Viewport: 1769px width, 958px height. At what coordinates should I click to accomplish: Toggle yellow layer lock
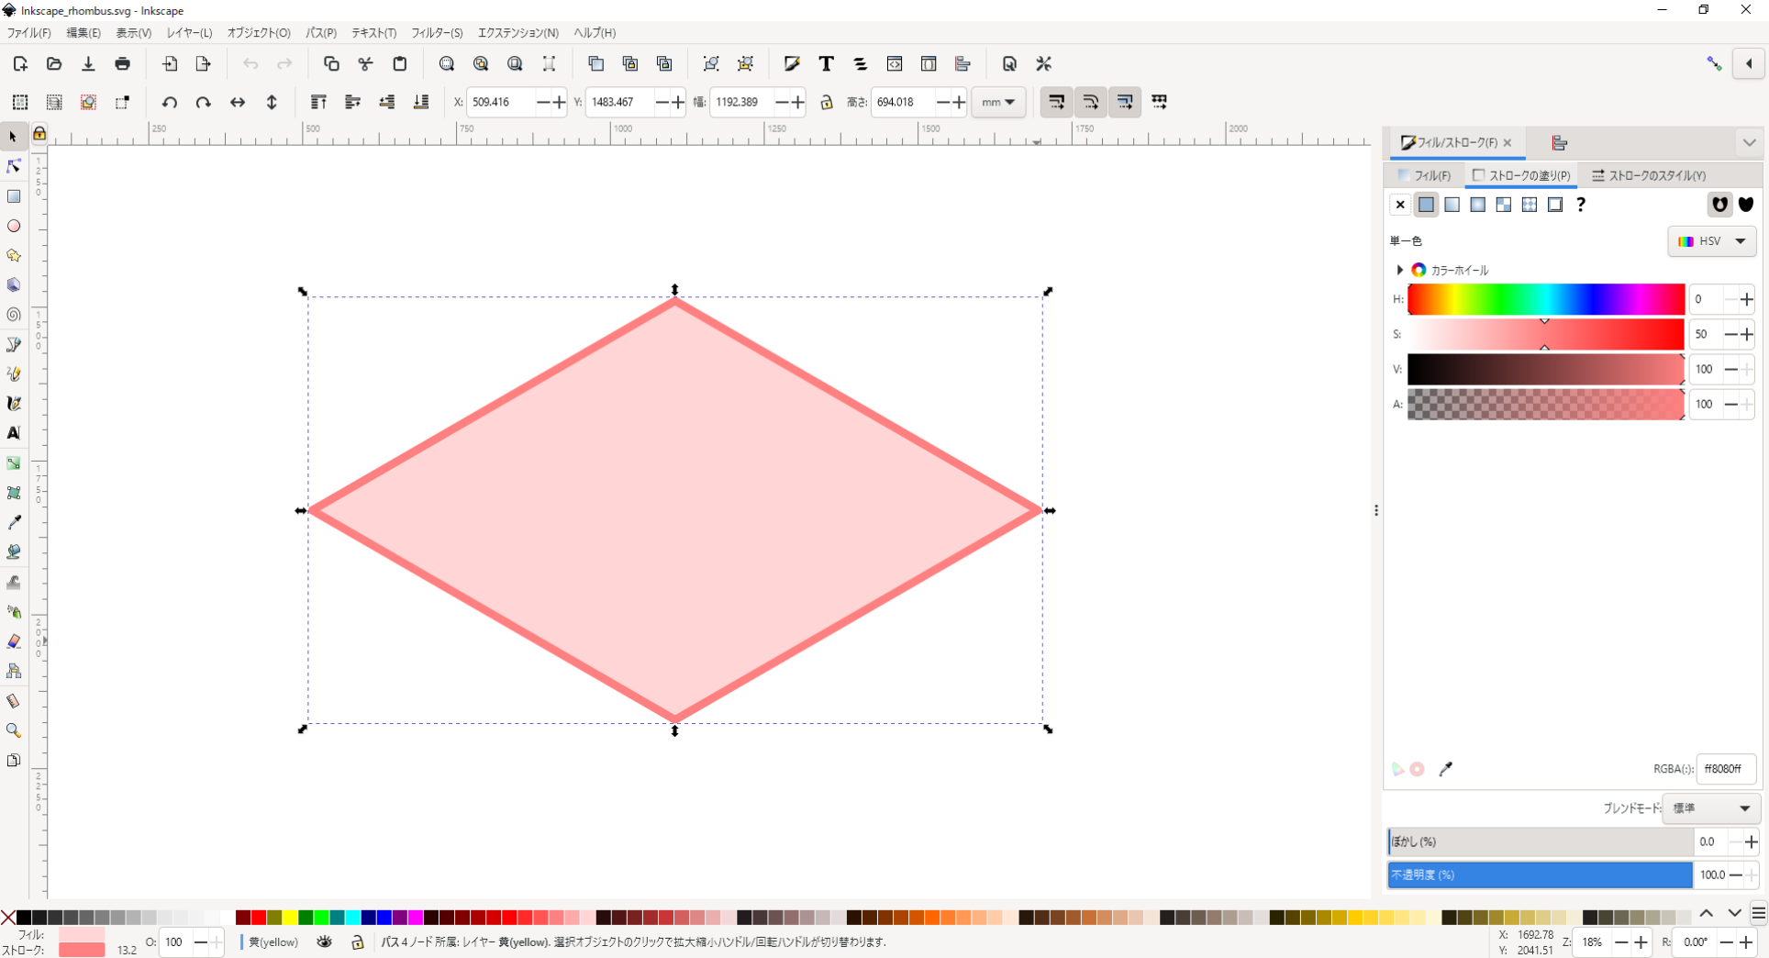pos(358,941)
